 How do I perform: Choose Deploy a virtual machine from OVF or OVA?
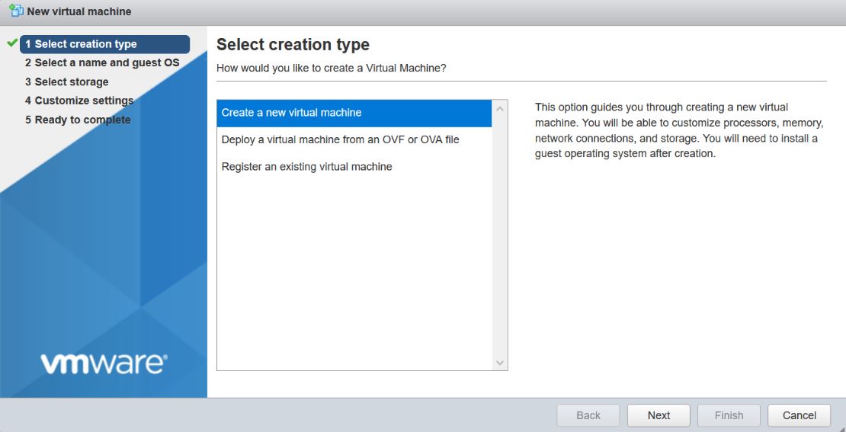[354, 140]
